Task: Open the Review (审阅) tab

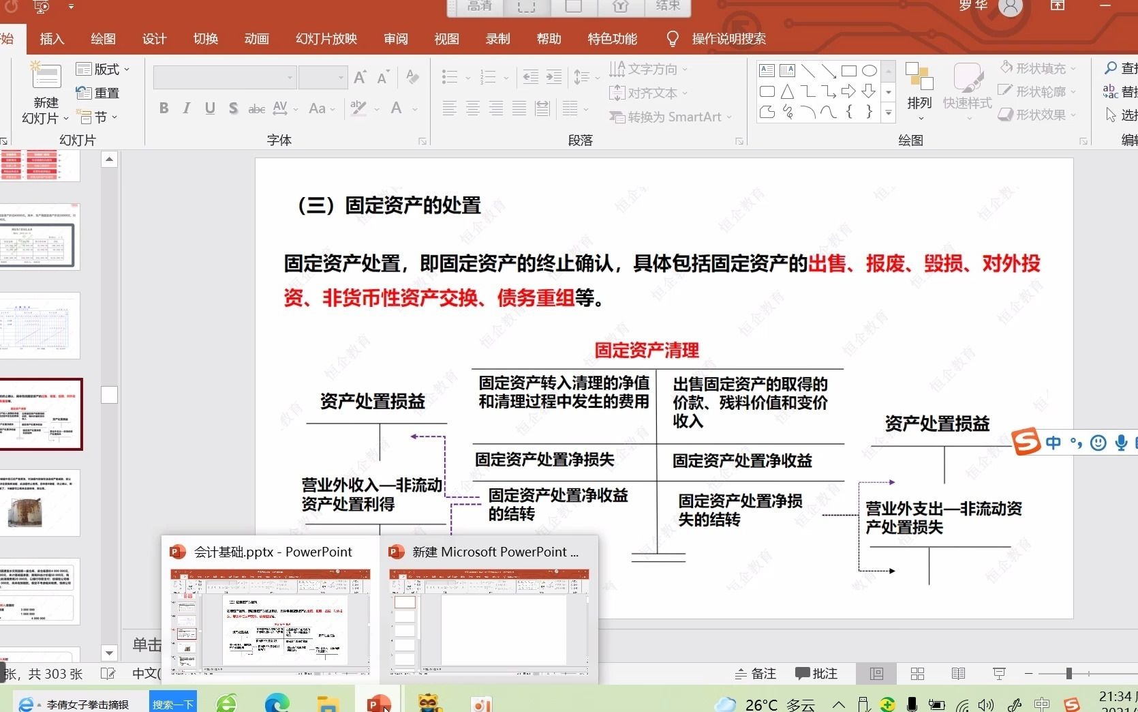Action: tap(396, 39)
